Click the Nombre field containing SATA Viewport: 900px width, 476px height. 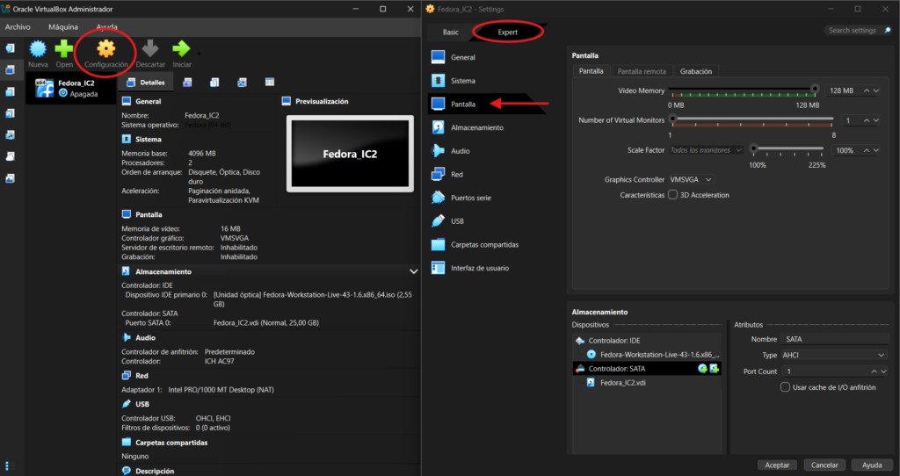(835, 340)
